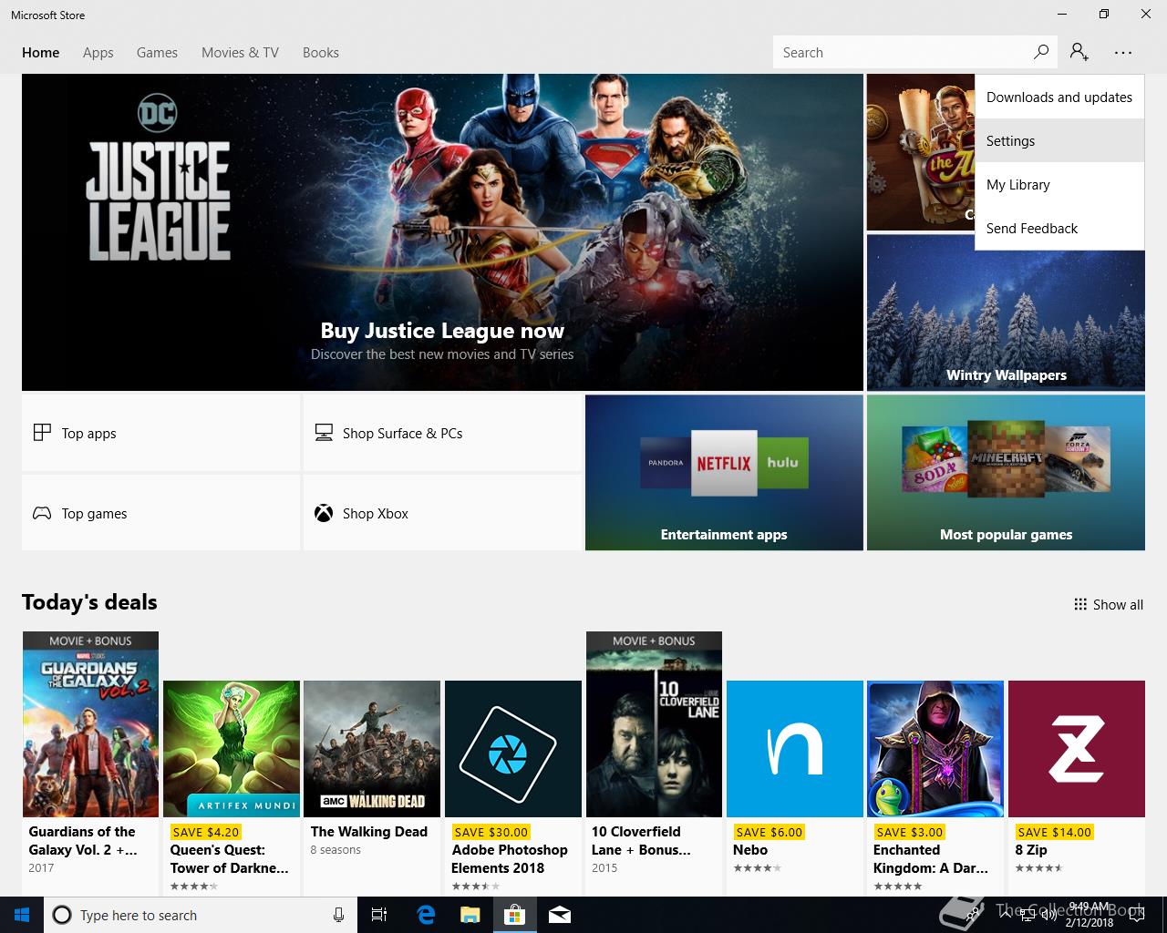Launch Microsoft Edge from the taskbar
This screenshot has width=1167, height=933.
pyautogui.click(x=425, y=915)
